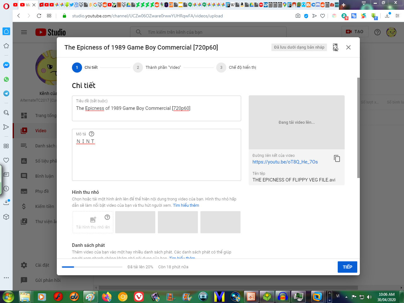Copy the video link with copy icon
404x303 pixels.
pos(337,158)
